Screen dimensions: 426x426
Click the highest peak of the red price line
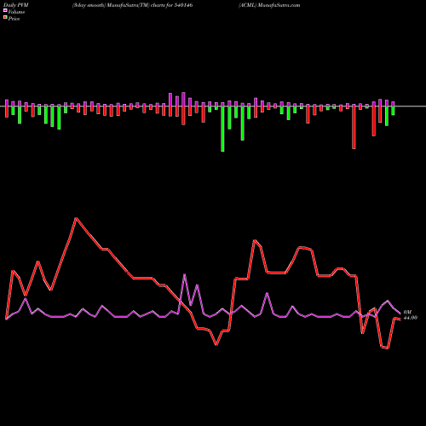click(76, 218)
